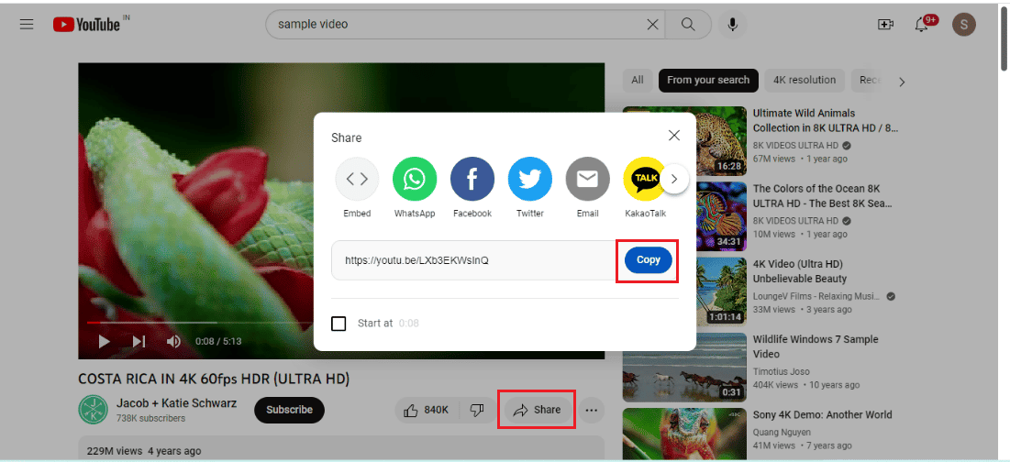Image resolution: width=1010 pixels, height=462 pixels.
Task: Select From your search chip
Action: (x=708, y=81)
